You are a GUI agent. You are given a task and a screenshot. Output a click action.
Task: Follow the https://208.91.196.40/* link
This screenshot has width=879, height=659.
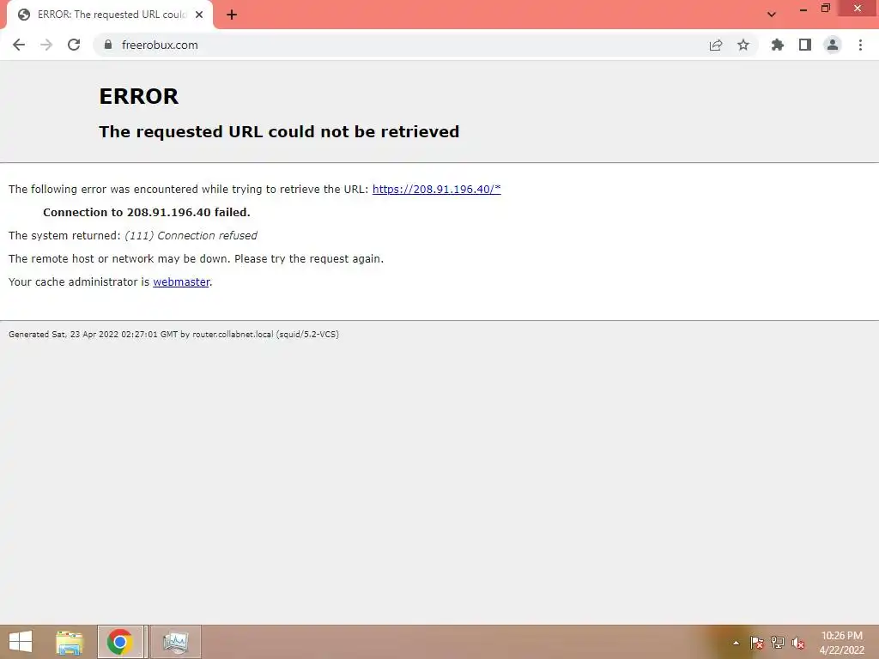437,190
